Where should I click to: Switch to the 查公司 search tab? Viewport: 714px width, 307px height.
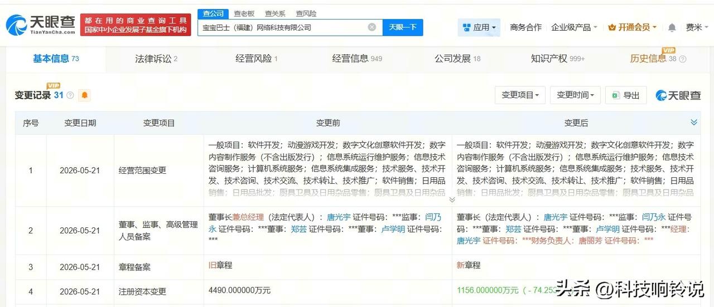[213, 13]
